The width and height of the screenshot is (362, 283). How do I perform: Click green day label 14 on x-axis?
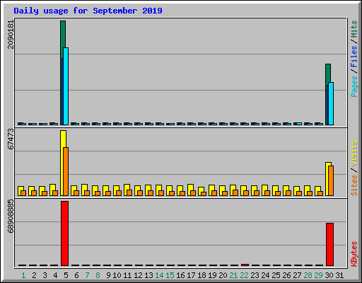click(159, 275)
